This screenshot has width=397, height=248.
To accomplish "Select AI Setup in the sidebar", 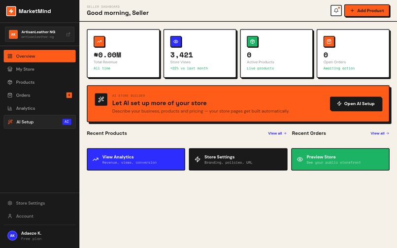I will (x=40, y=122).
